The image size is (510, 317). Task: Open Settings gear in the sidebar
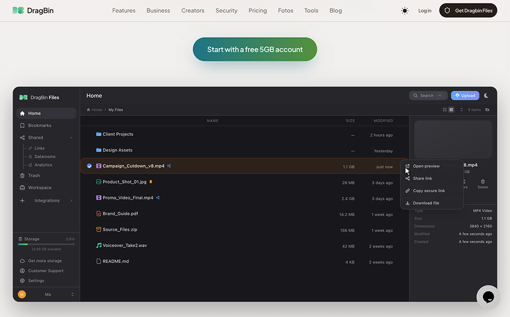pos(22,281)
